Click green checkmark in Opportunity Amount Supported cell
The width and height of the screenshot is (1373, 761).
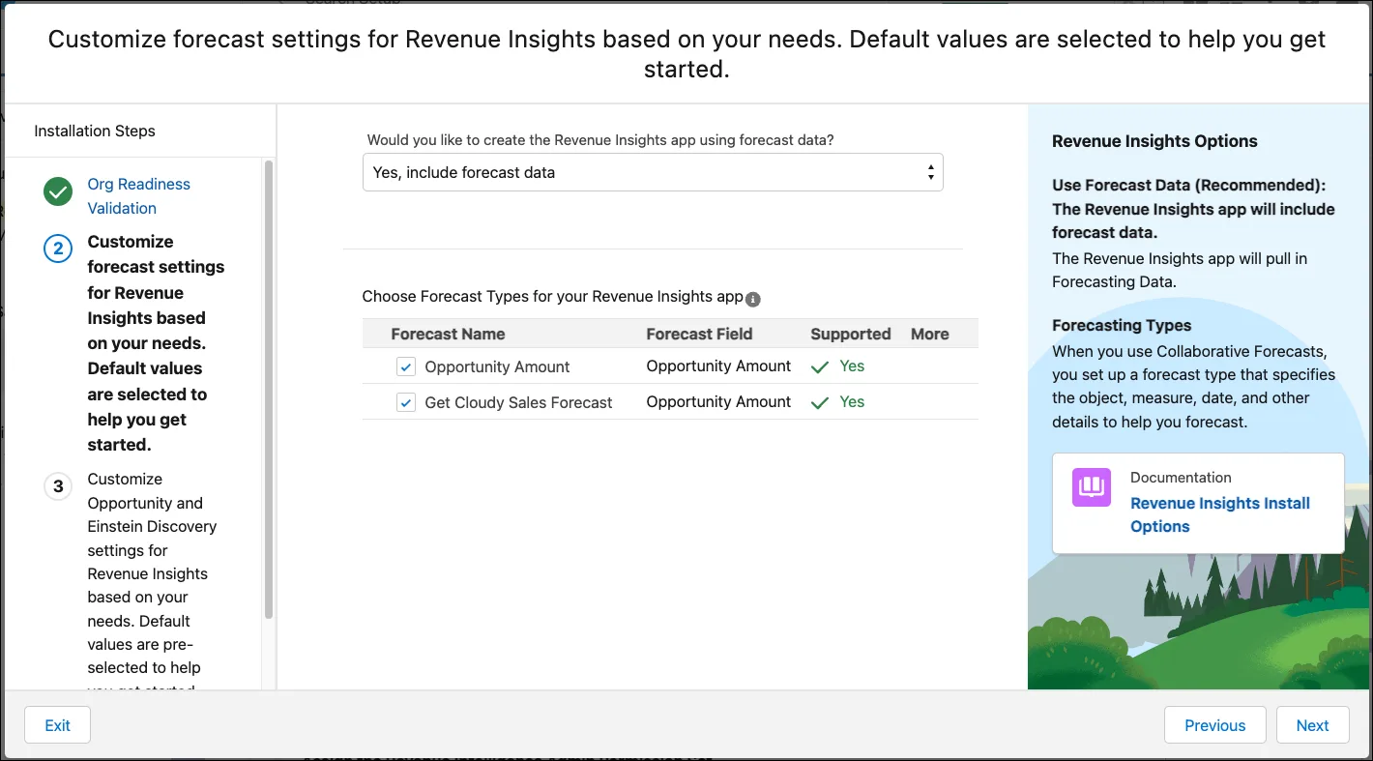(x=820, y=366)
